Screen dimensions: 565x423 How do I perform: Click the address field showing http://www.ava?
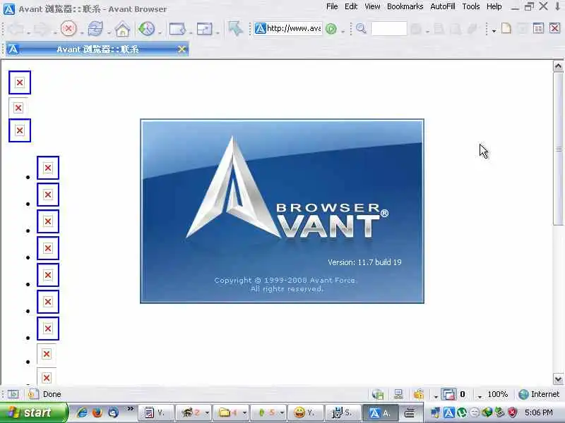click(x=288, y=28)
